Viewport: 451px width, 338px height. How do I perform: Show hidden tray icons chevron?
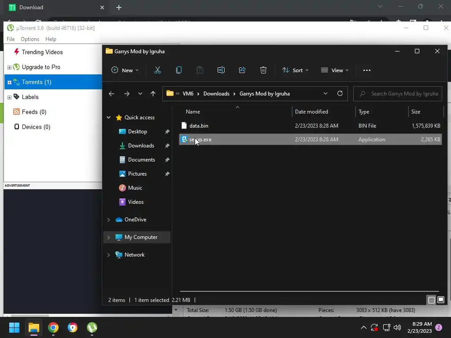click(363, 327)
